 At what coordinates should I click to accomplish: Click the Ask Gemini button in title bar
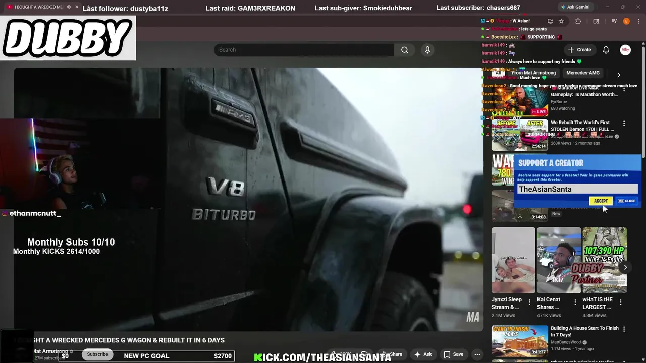575,7
